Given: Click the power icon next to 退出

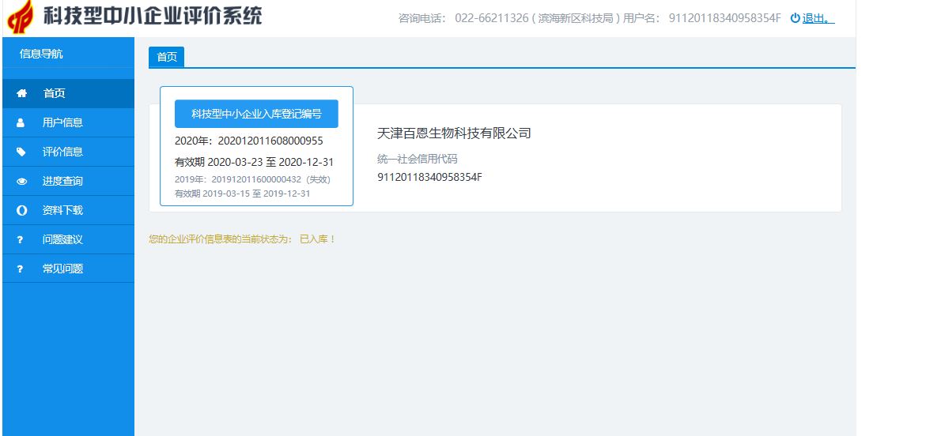Looking at the screenshot, I should click(795, 18).
